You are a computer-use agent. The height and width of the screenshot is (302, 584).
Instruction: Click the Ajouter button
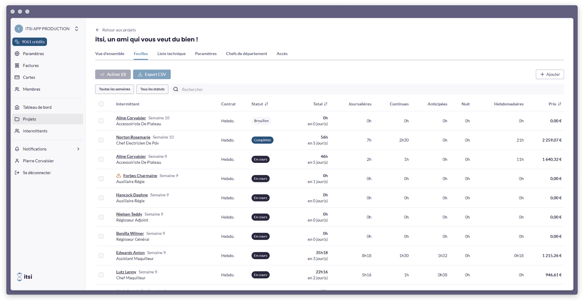pos(549,74)
